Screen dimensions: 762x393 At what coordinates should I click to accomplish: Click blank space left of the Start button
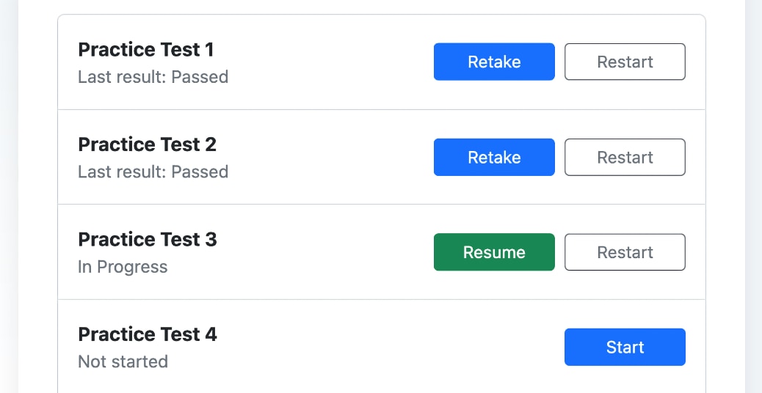(x=389, y=347)
